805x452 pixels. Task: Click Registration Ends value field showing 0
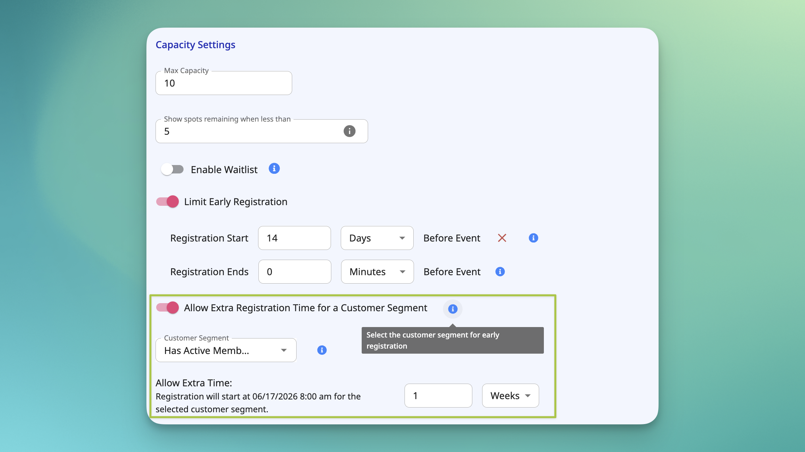pyautogui.click(x=295, y=271)
